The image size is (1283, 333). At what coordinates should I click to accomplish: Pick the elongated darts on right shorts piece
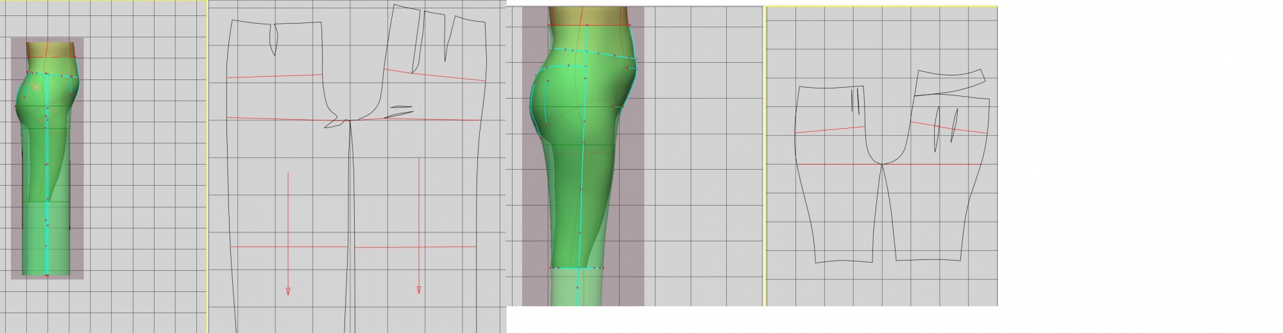pos(946,129)
